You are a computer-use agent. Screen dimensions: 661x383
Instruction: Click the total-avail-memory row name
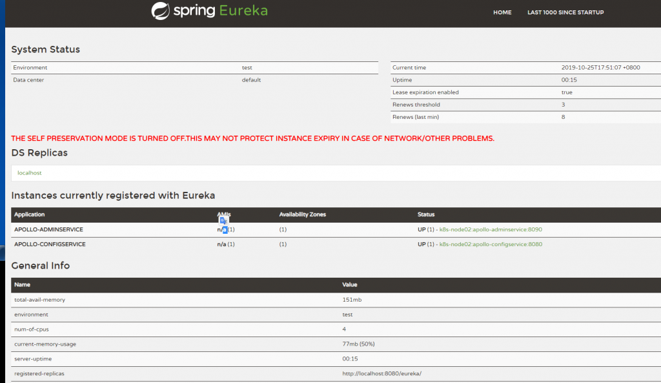pos(39,300)
